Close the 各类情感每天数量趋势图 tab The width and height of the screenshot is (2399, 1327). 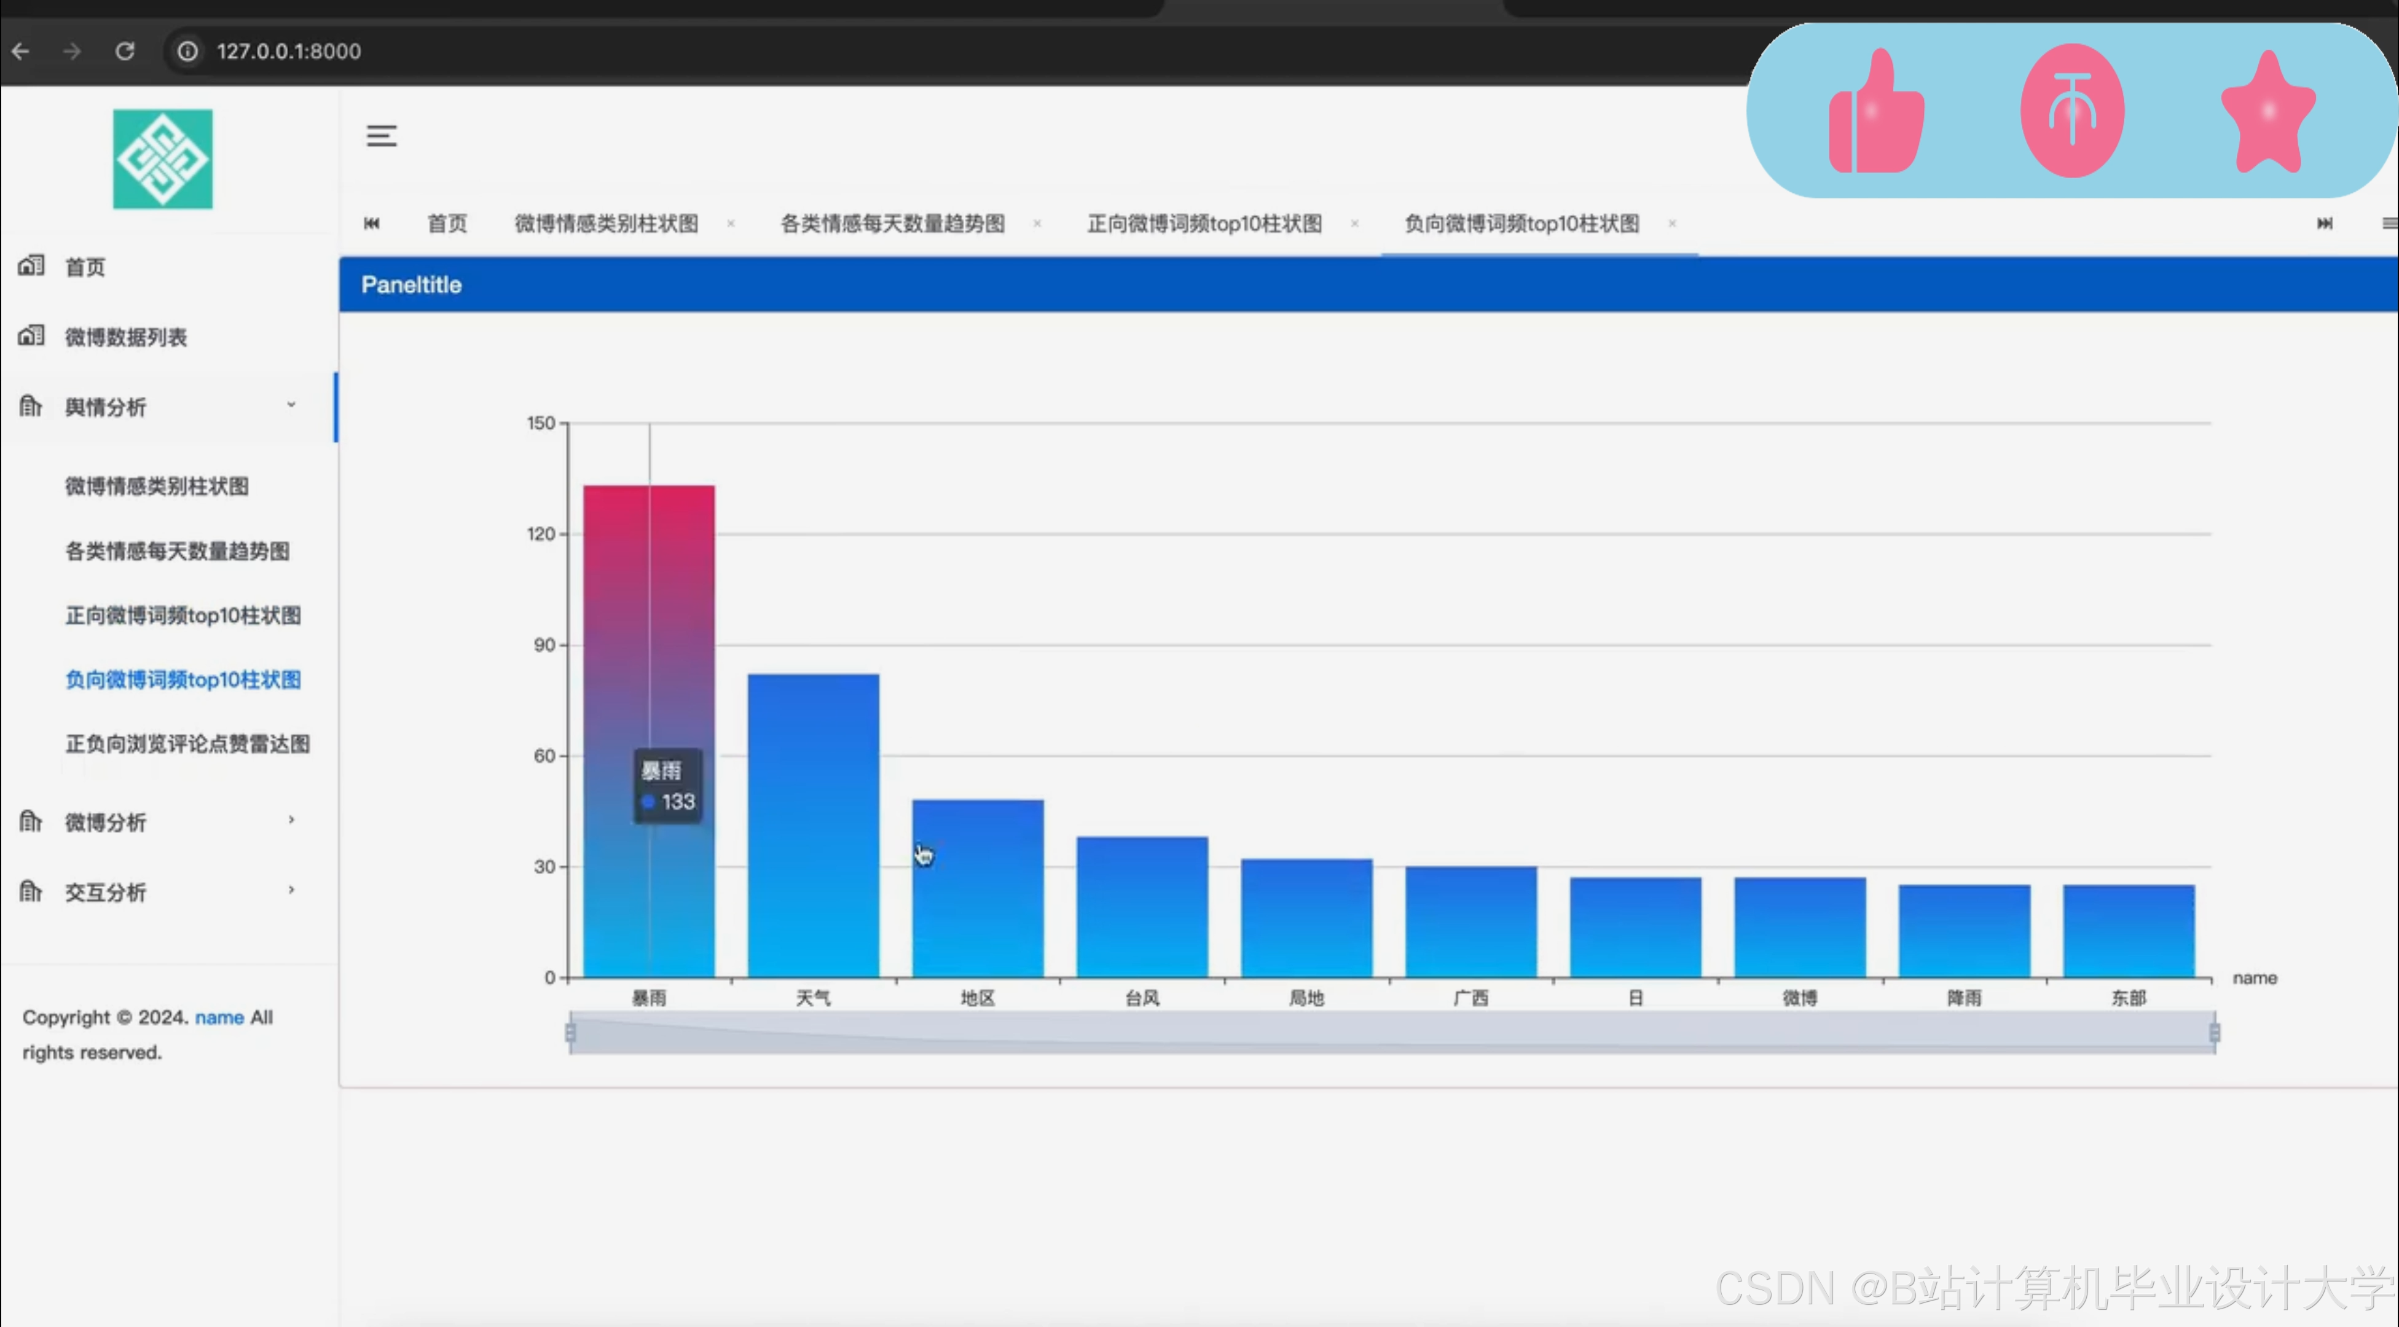click(1037, 224)
